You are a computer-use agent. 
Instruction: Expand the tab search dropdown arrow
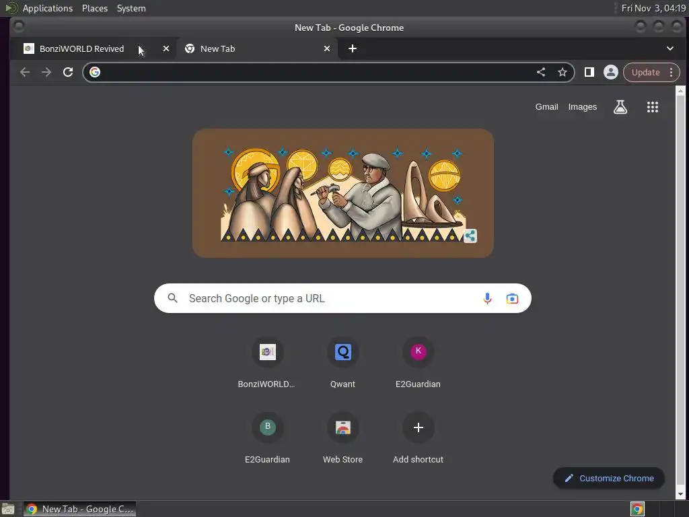(670, 48)
